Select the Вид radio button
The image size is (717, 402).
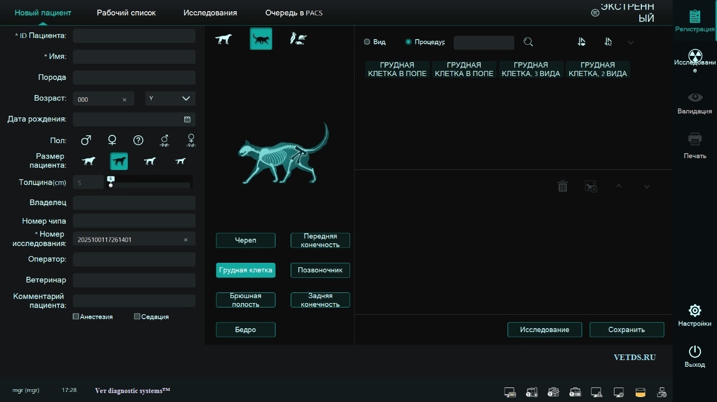click(367, 42)
